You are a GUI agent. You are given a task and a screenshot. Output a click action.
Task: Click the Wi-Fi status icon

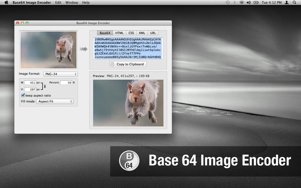click(248, 3)
